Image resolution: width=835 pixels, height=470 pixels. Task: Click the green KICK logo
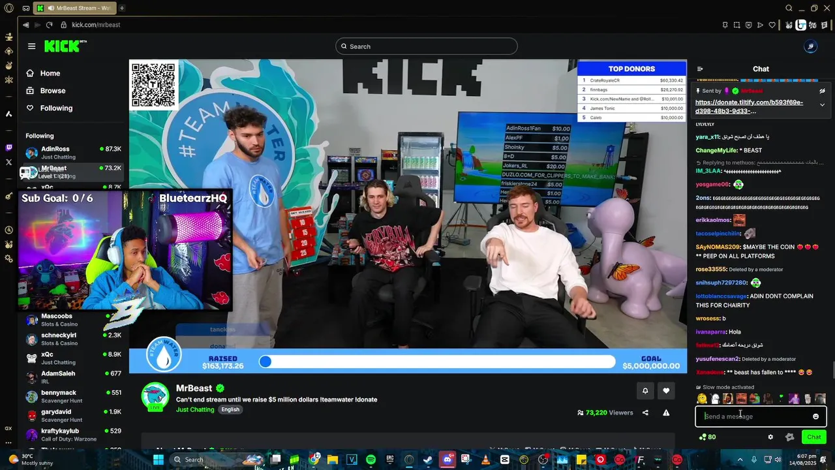63,46
